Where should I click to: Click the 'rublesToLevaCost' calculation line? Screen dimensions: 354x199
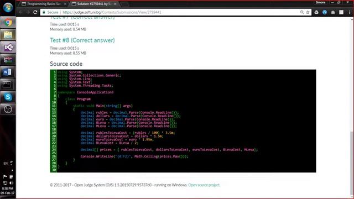pyautogui.click(x=128, y=133)
